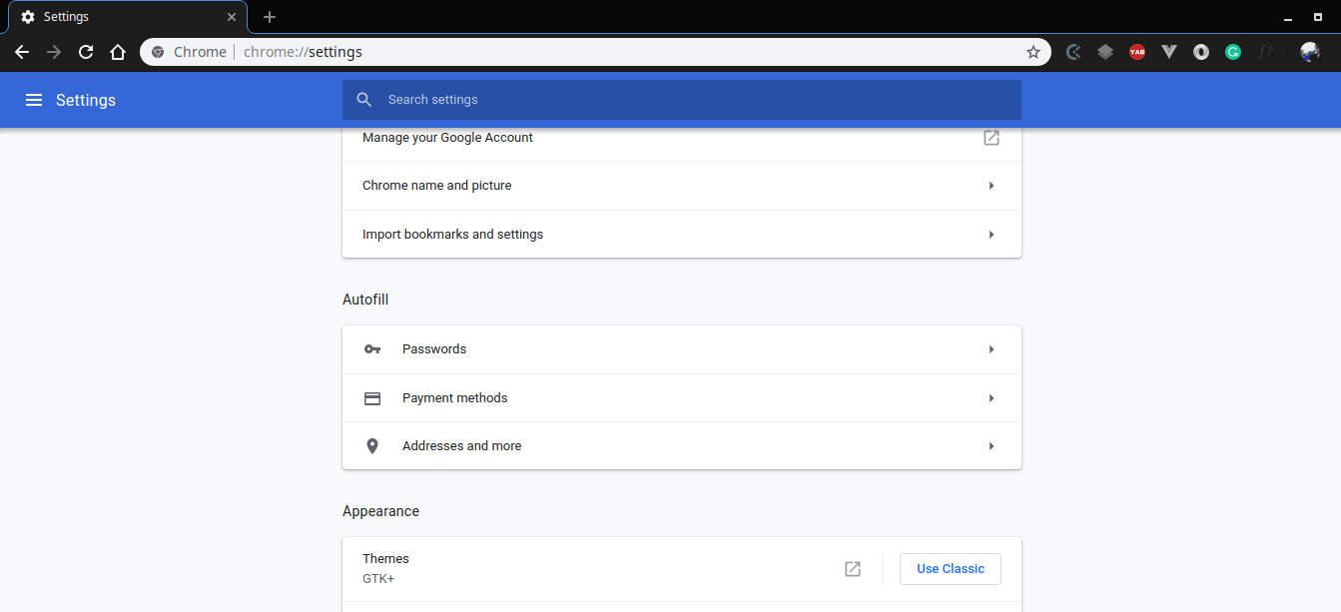Open the Passwords settings via key icon
1341x612 pixels.
click(372, 348)
